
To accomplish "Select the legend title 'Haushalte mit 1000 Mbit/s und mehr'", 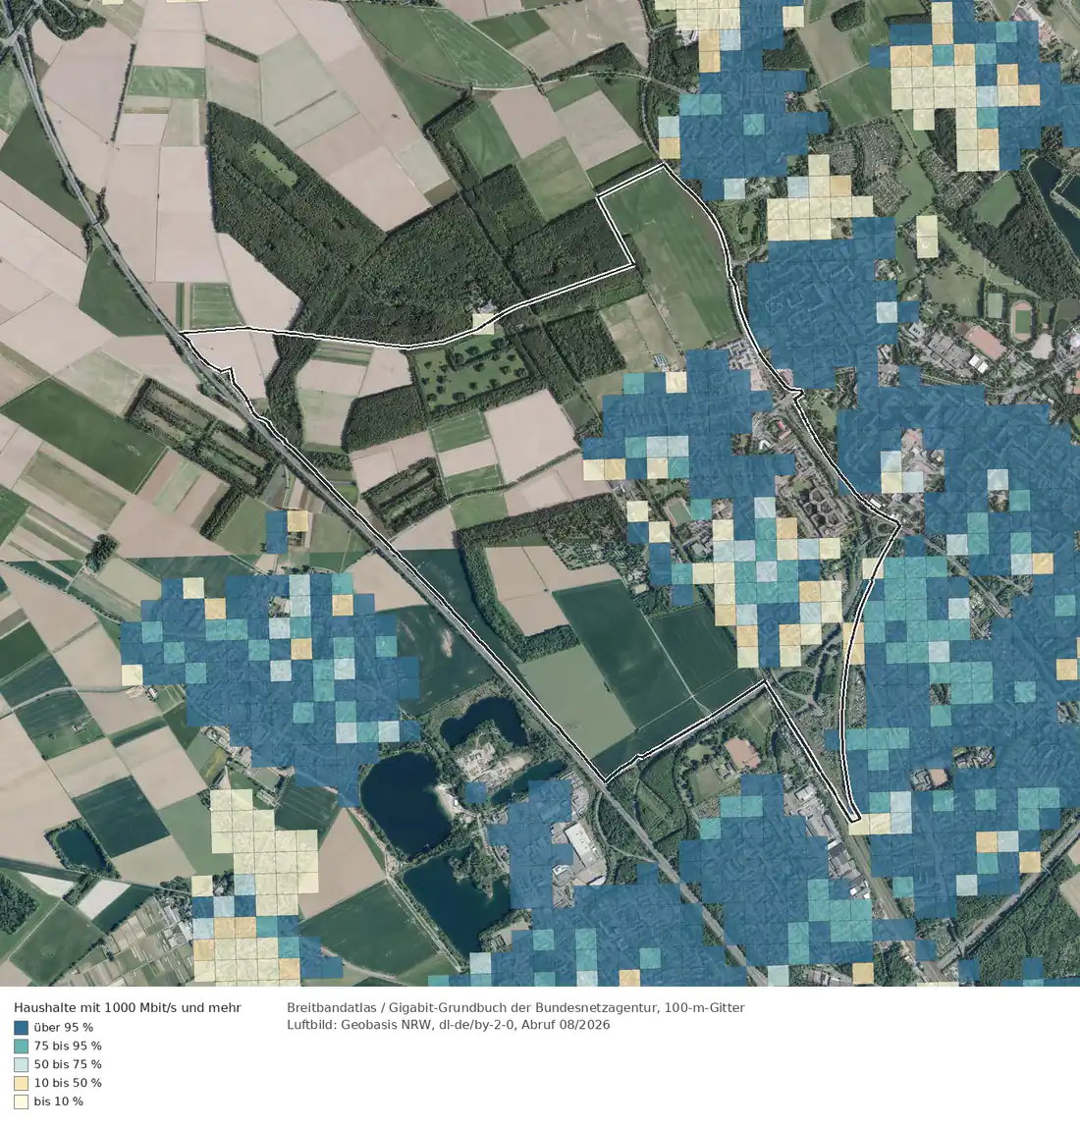I will pyautogui.click(x=128, y=1007).
